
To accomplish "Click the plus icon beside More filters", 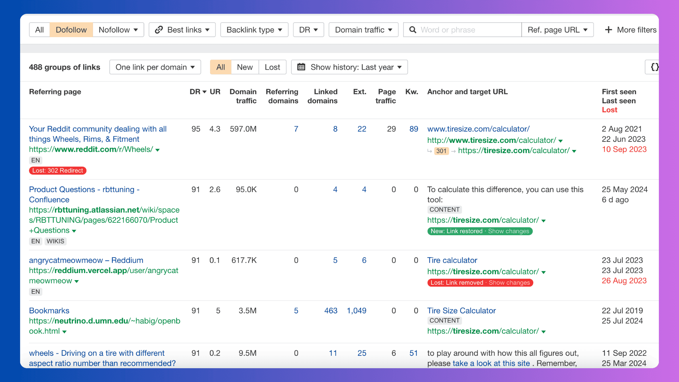I will 608,30.
